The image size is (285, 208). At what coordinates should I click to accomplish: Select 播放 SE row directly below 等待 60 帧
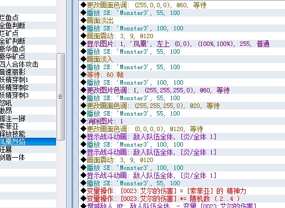pyautogui.click(x=182, y=82)
